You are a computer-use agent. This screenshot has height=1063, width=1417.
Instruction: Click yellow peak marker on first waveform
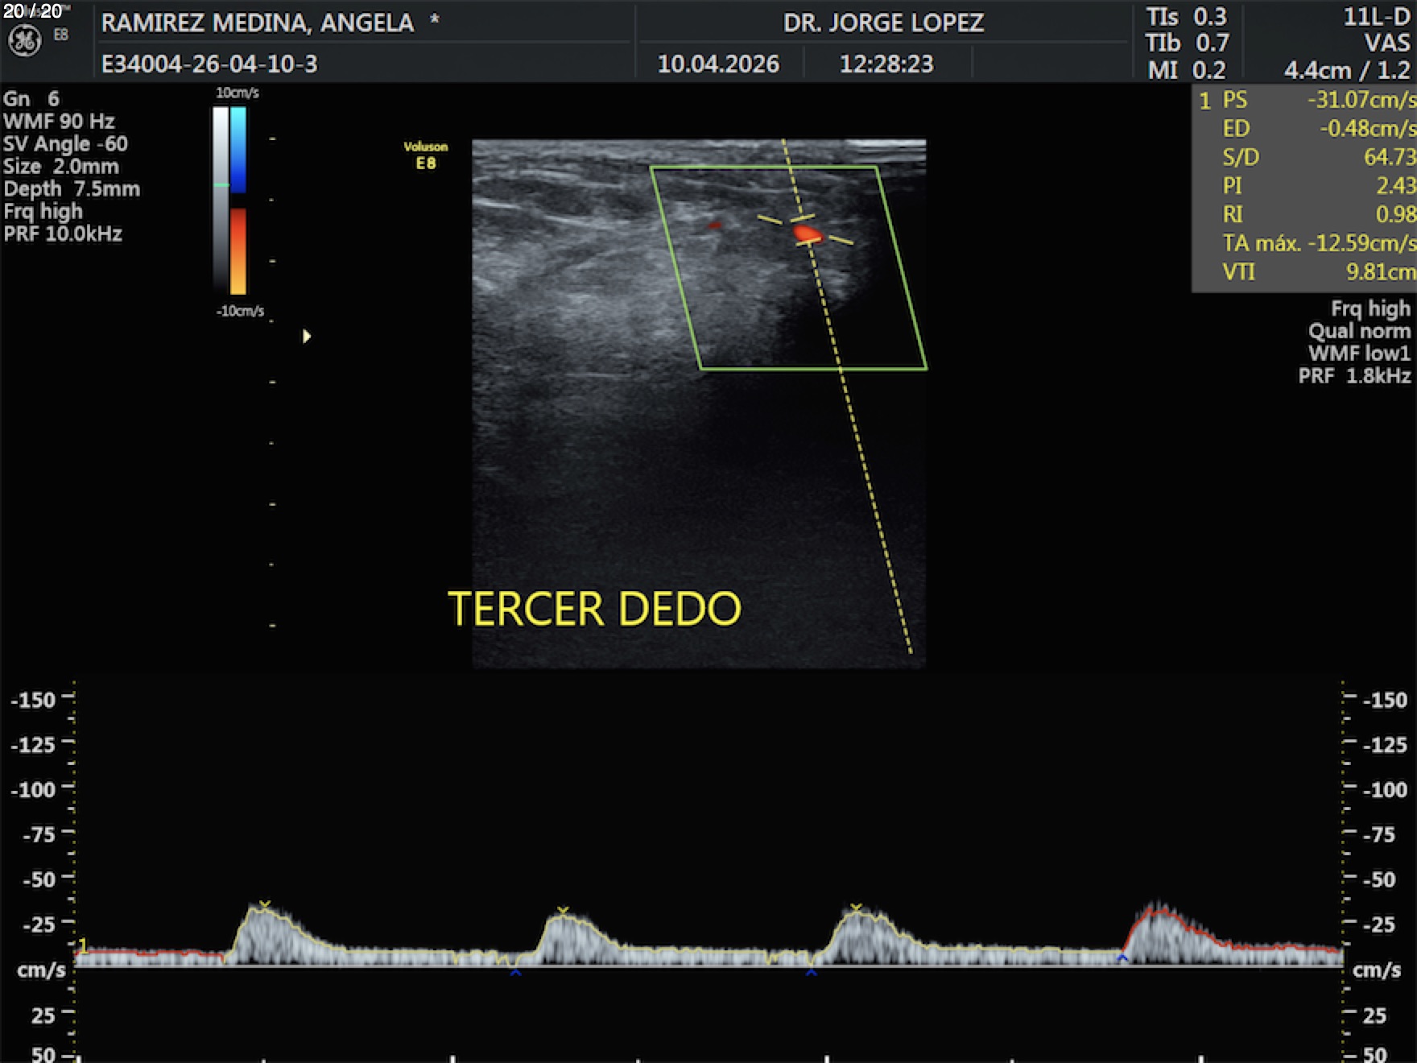[x=265, y=905]
